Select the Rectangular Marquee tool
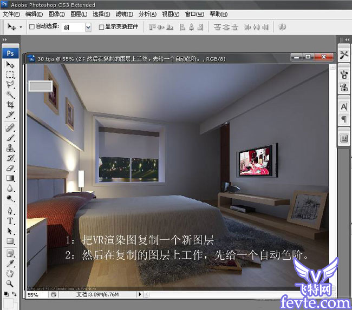 10,75
